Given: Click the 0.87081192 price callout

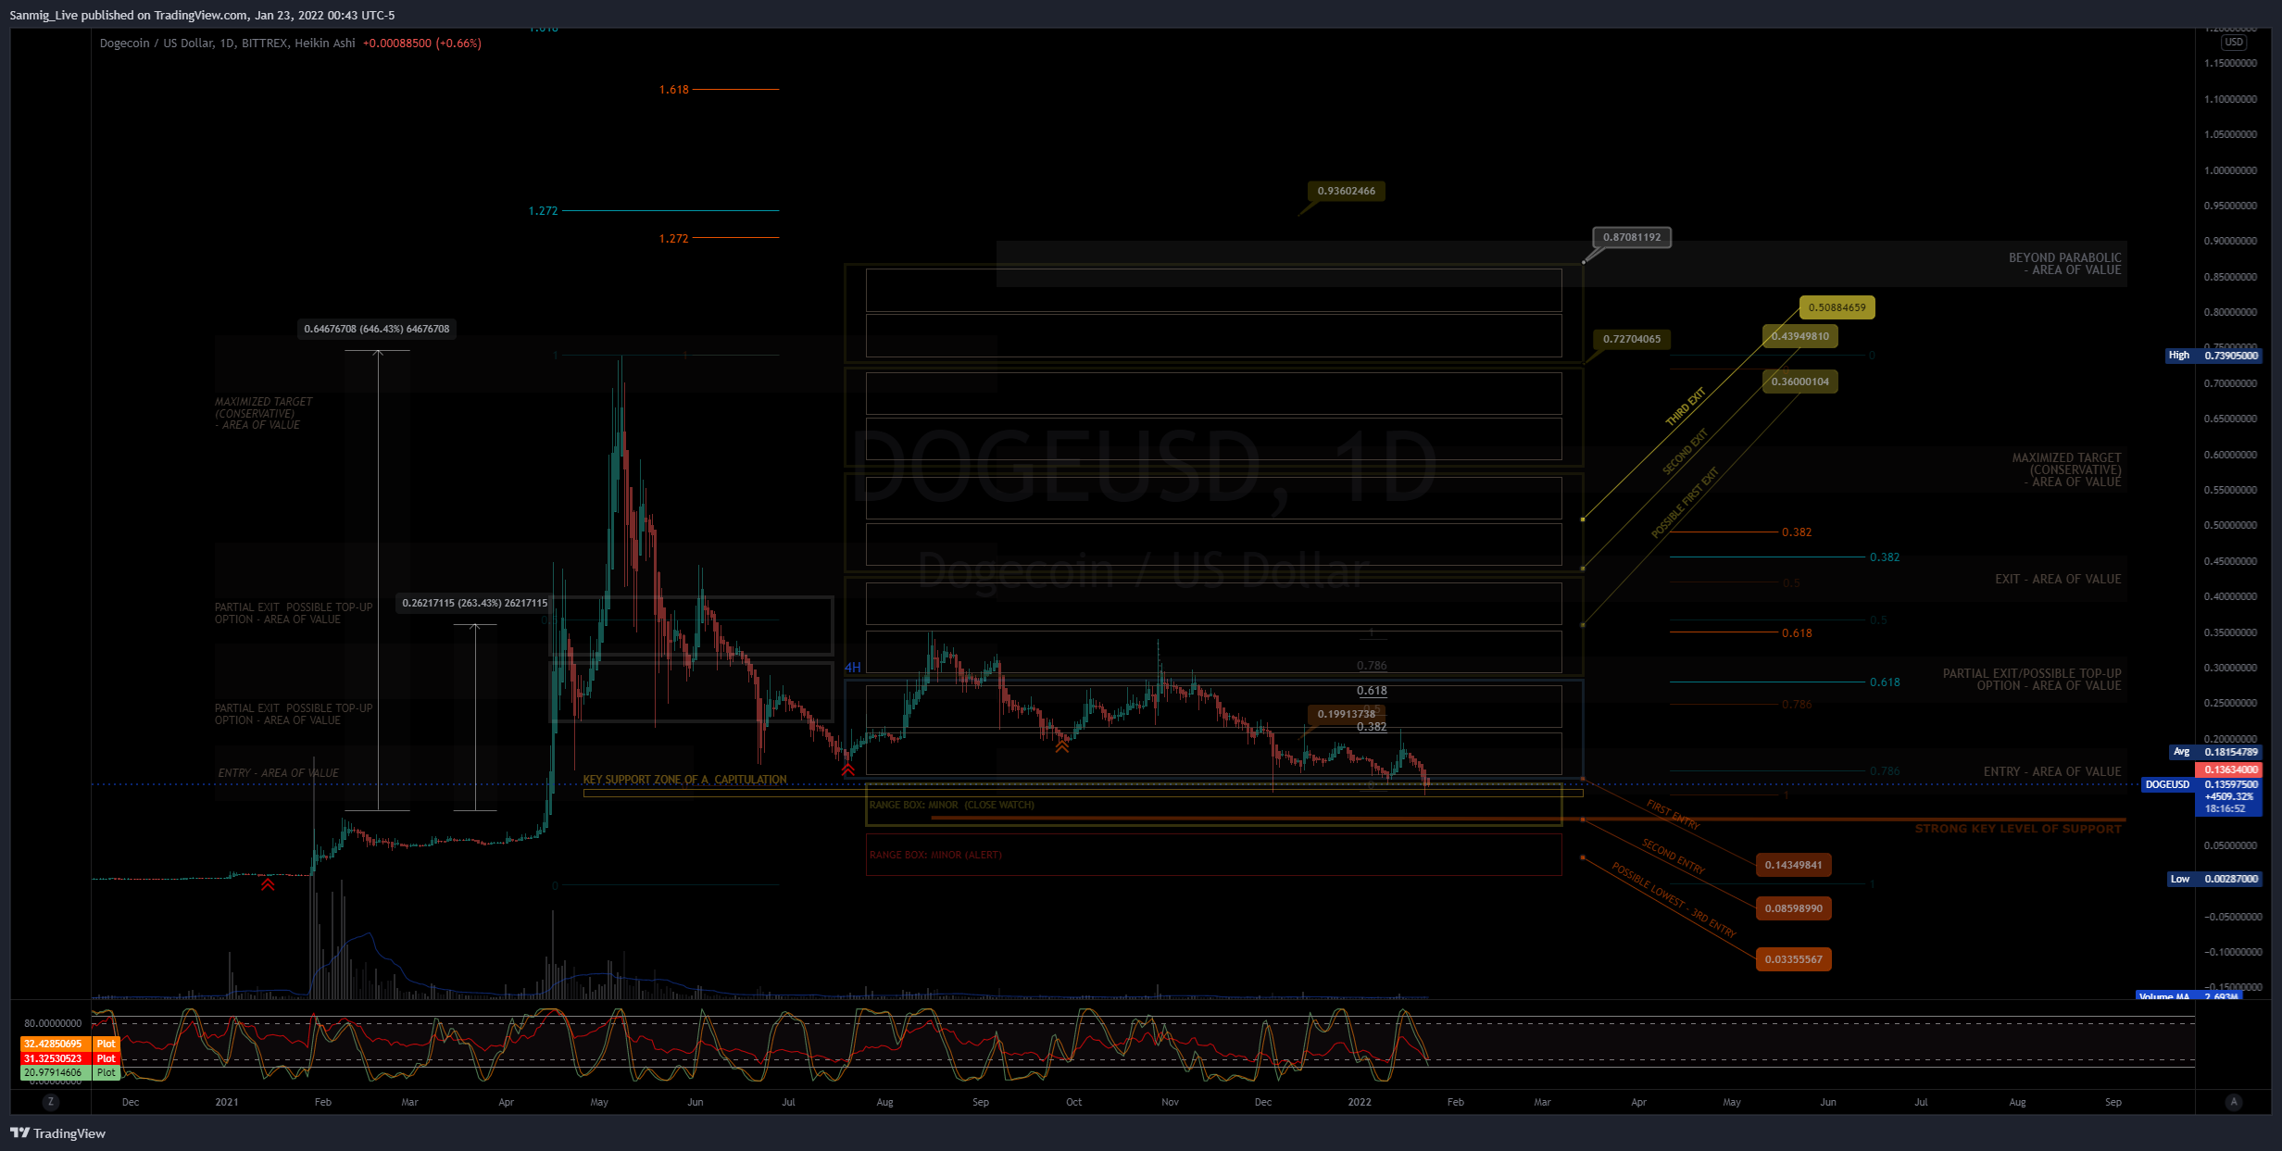Looking at the screenshot, I should 1632,237.
